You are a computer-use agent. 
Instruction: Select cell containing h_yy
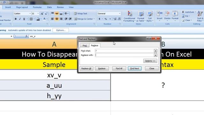click(x=55, y=96)
